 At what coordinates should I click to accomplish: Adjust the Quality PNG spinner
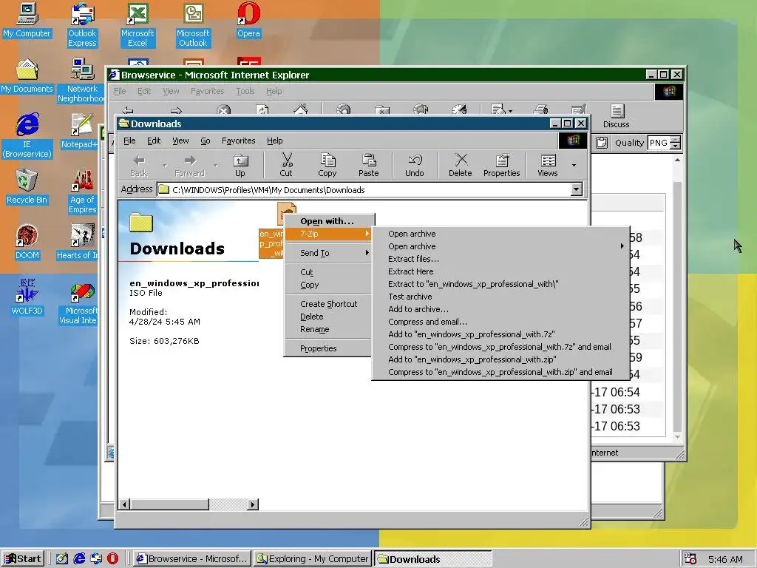coord(676,143)
